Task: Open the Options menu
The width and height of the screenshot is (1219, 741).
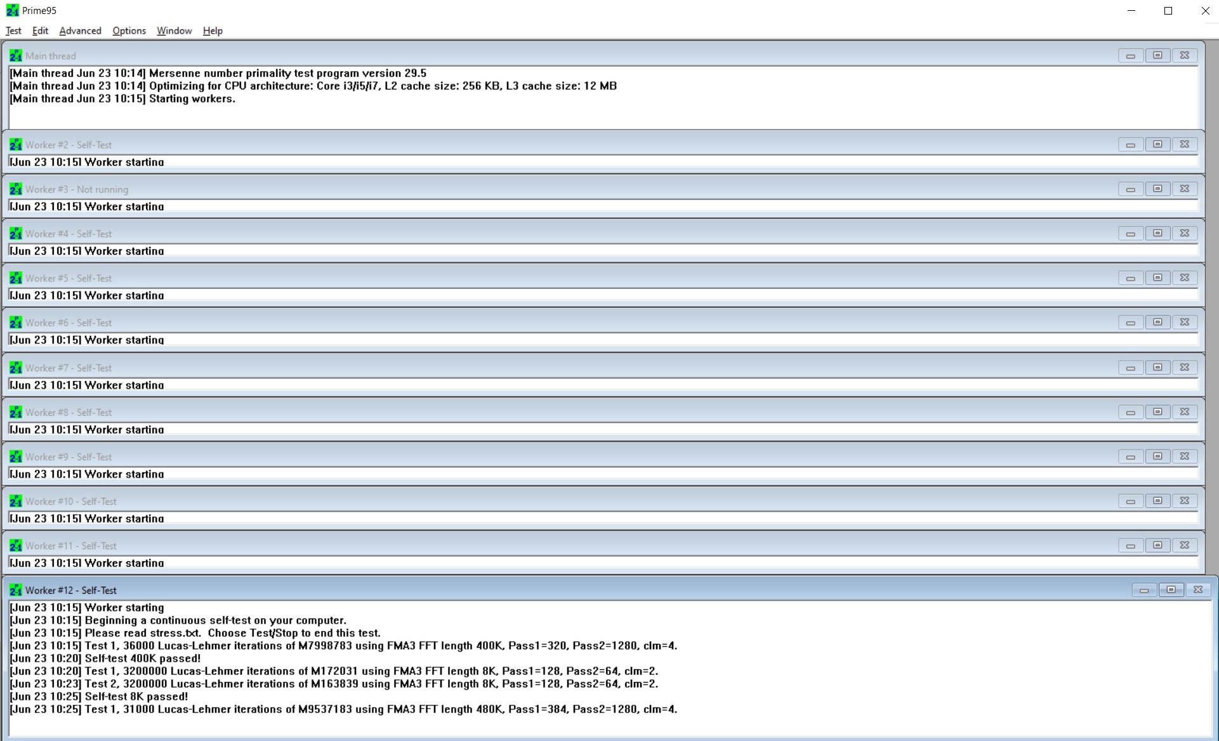Action: (129, 30)
